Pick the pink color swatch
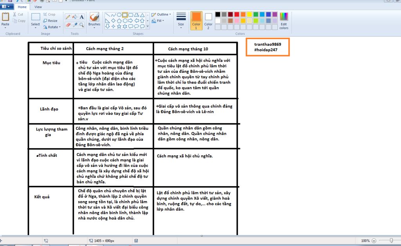Viewport: 401px width, 246px height. 237,21
